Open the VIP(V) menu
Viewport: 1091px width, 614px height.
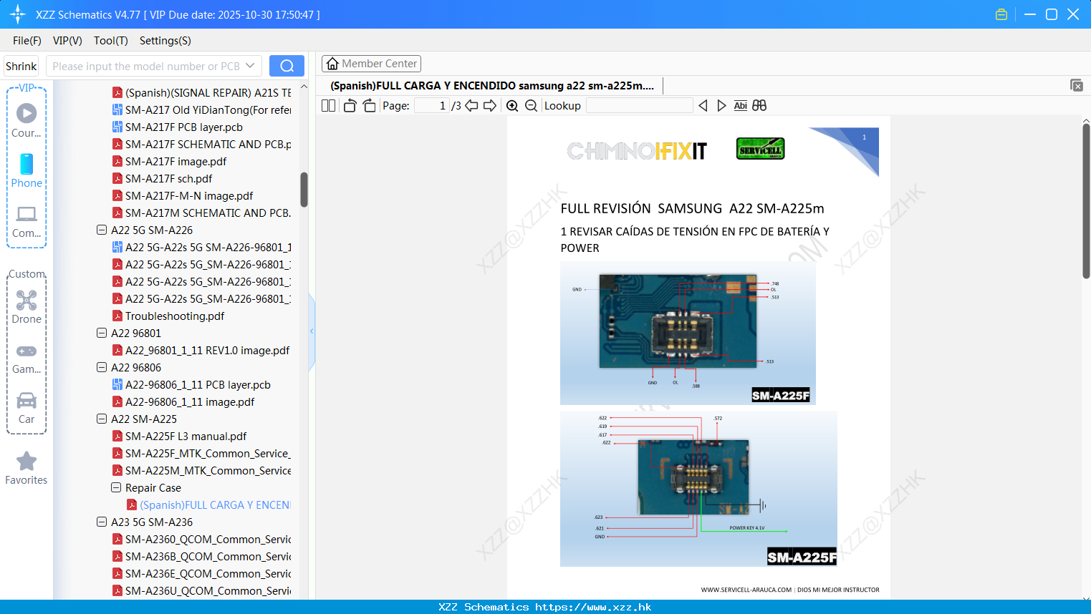(x=67, y=41)
